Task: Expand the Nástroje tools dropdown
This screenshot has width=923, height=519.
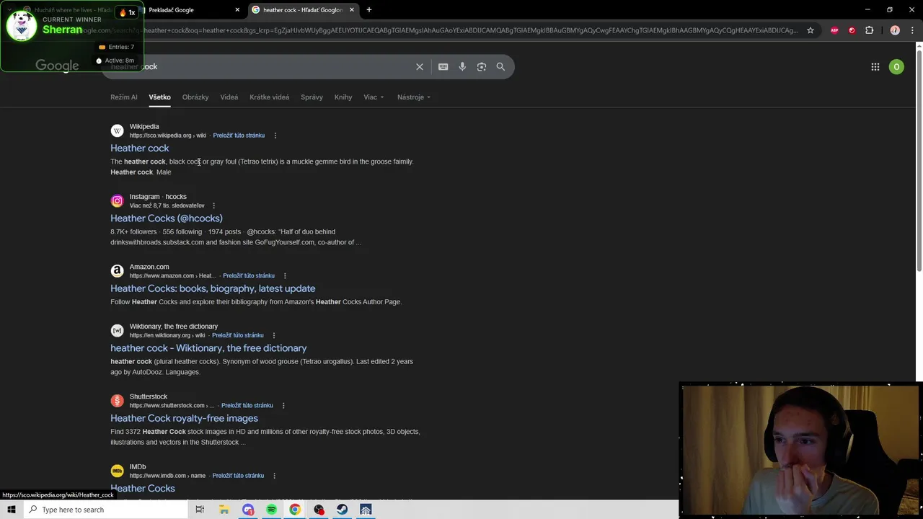Action: [x=414, y=97]
